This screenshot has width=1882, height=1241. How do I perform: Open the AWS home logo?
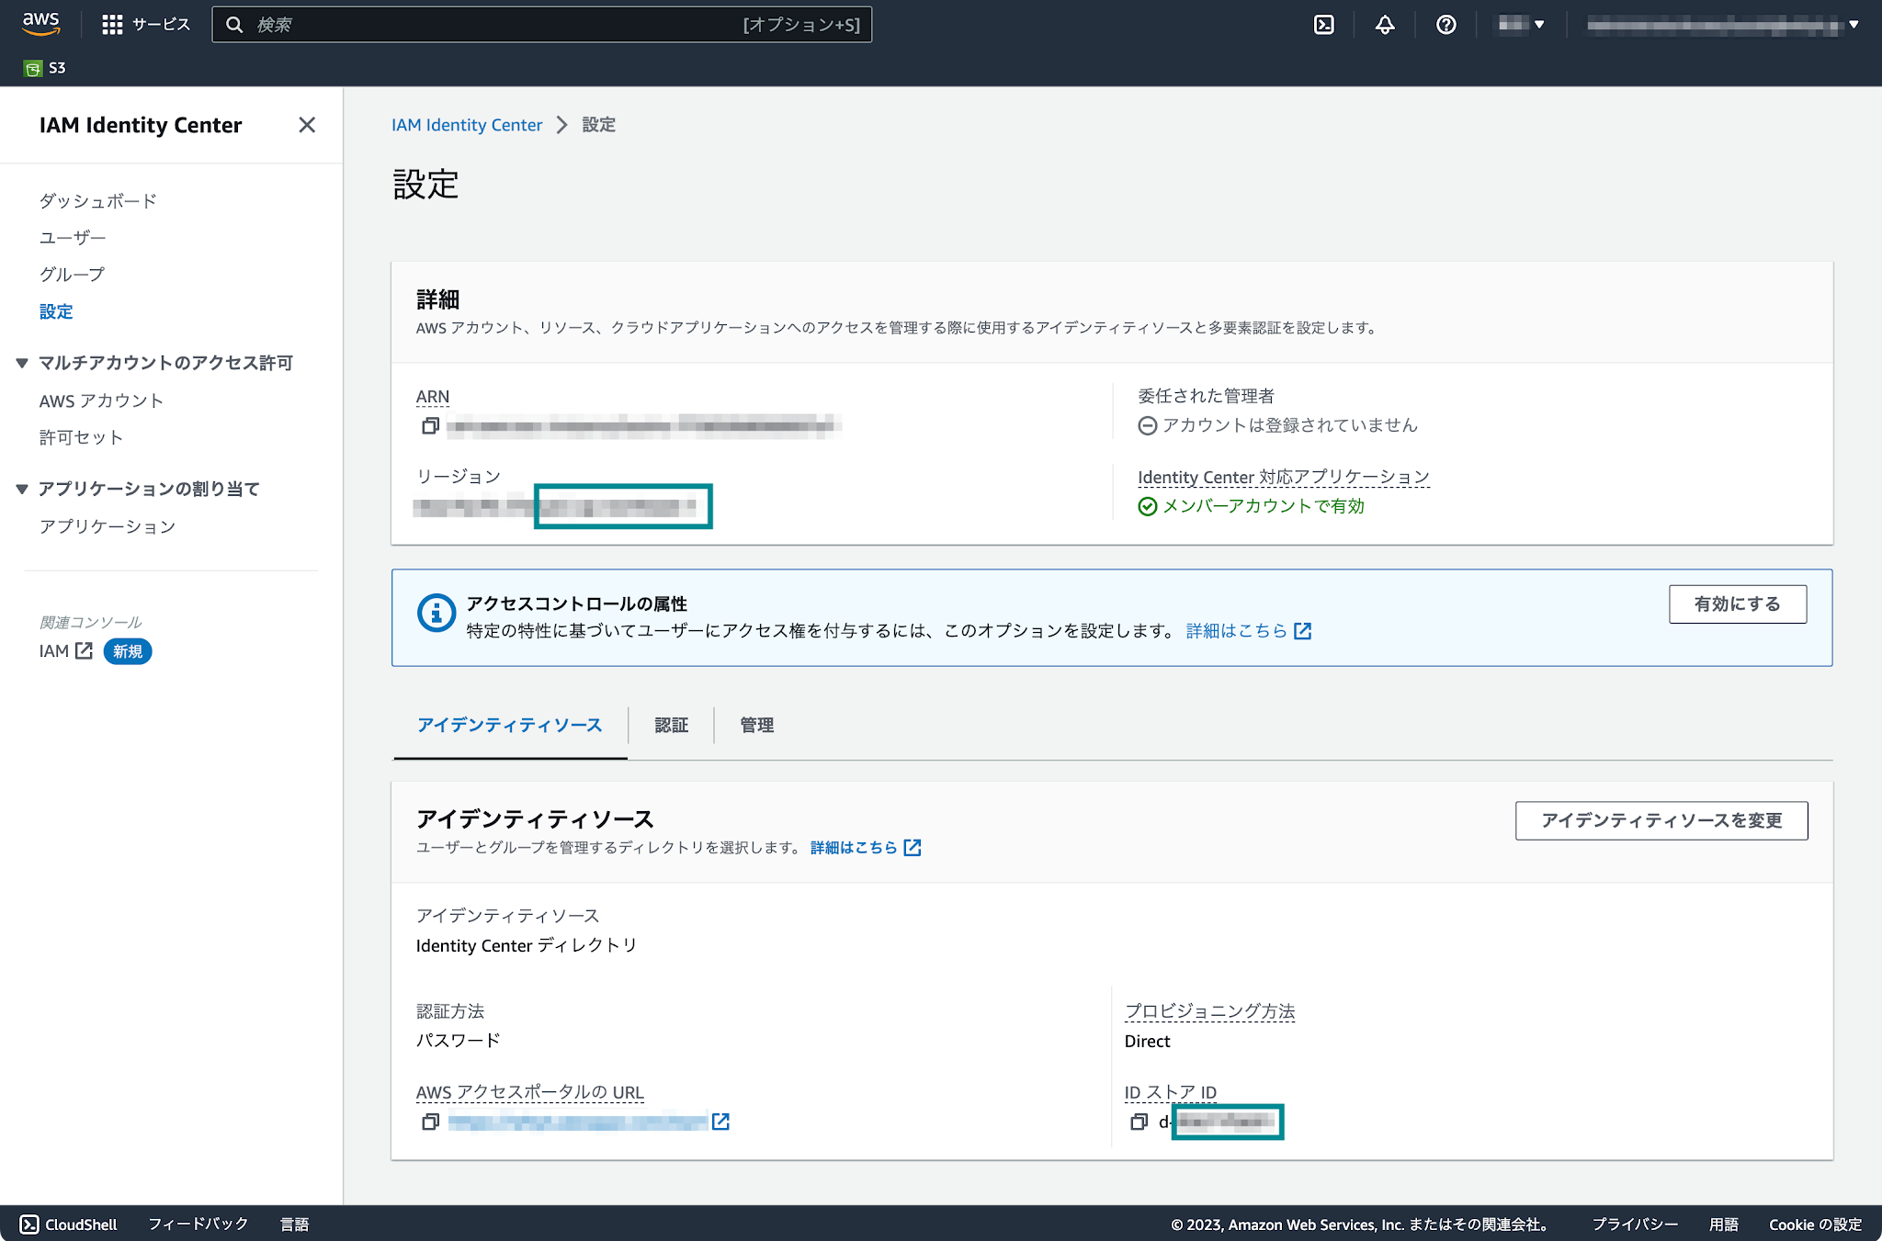[41, 24]
